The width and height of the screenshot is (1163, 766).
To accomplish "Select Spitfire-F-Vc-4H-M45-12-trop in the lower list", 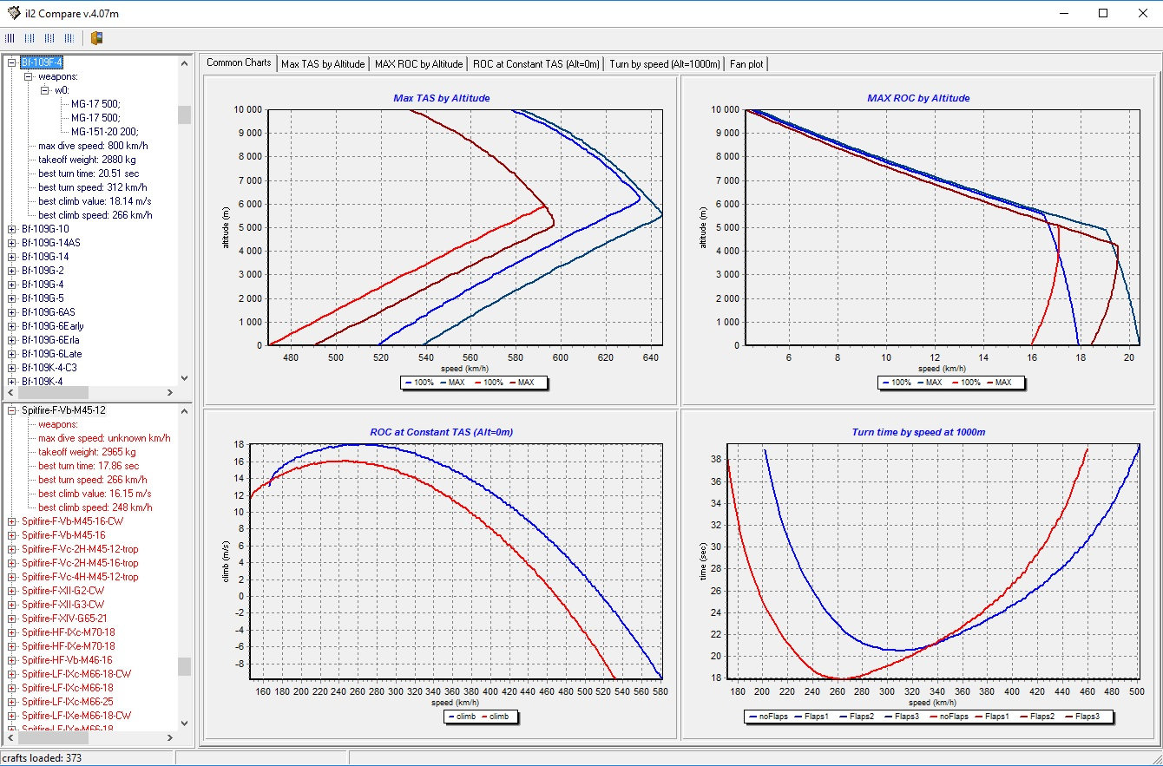I will 80,577.
